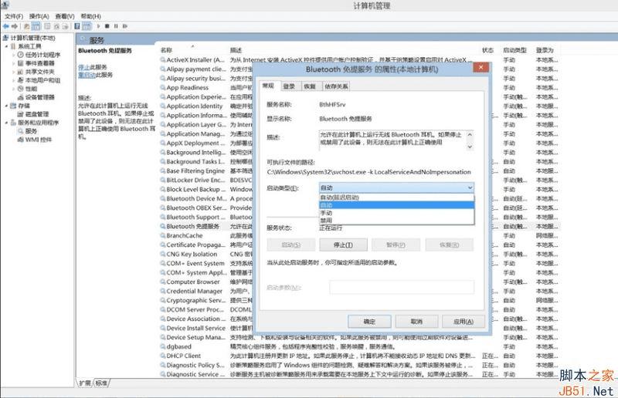The height and width of the screenshot is (398, 618).
Task: Switch to the 恢复 tab in properties dialog
Action: tap(311, 86)
